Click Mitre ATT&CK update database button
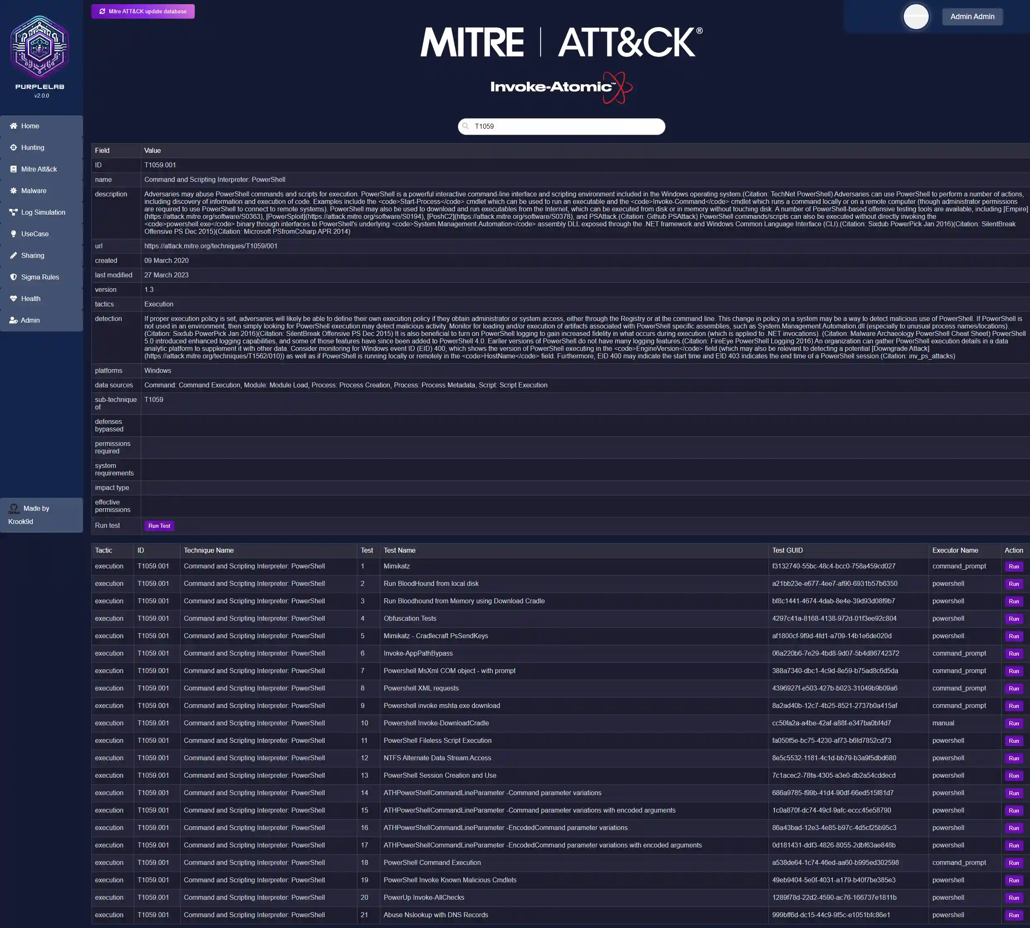This screenshot has width=1030, height=928. click(x=143, y=11)
